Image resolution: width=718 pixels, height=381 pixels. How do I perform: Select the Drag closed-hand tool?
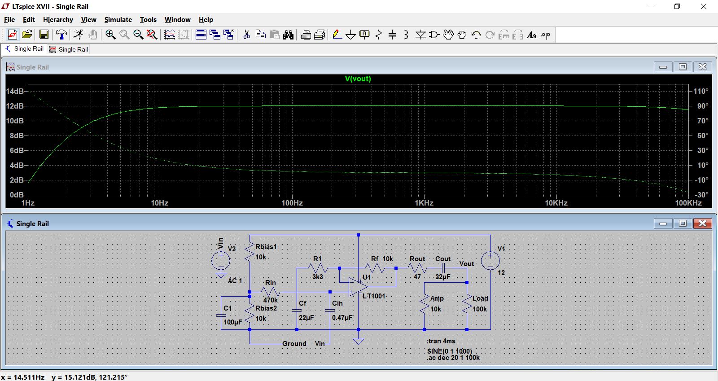pos(462,35)
